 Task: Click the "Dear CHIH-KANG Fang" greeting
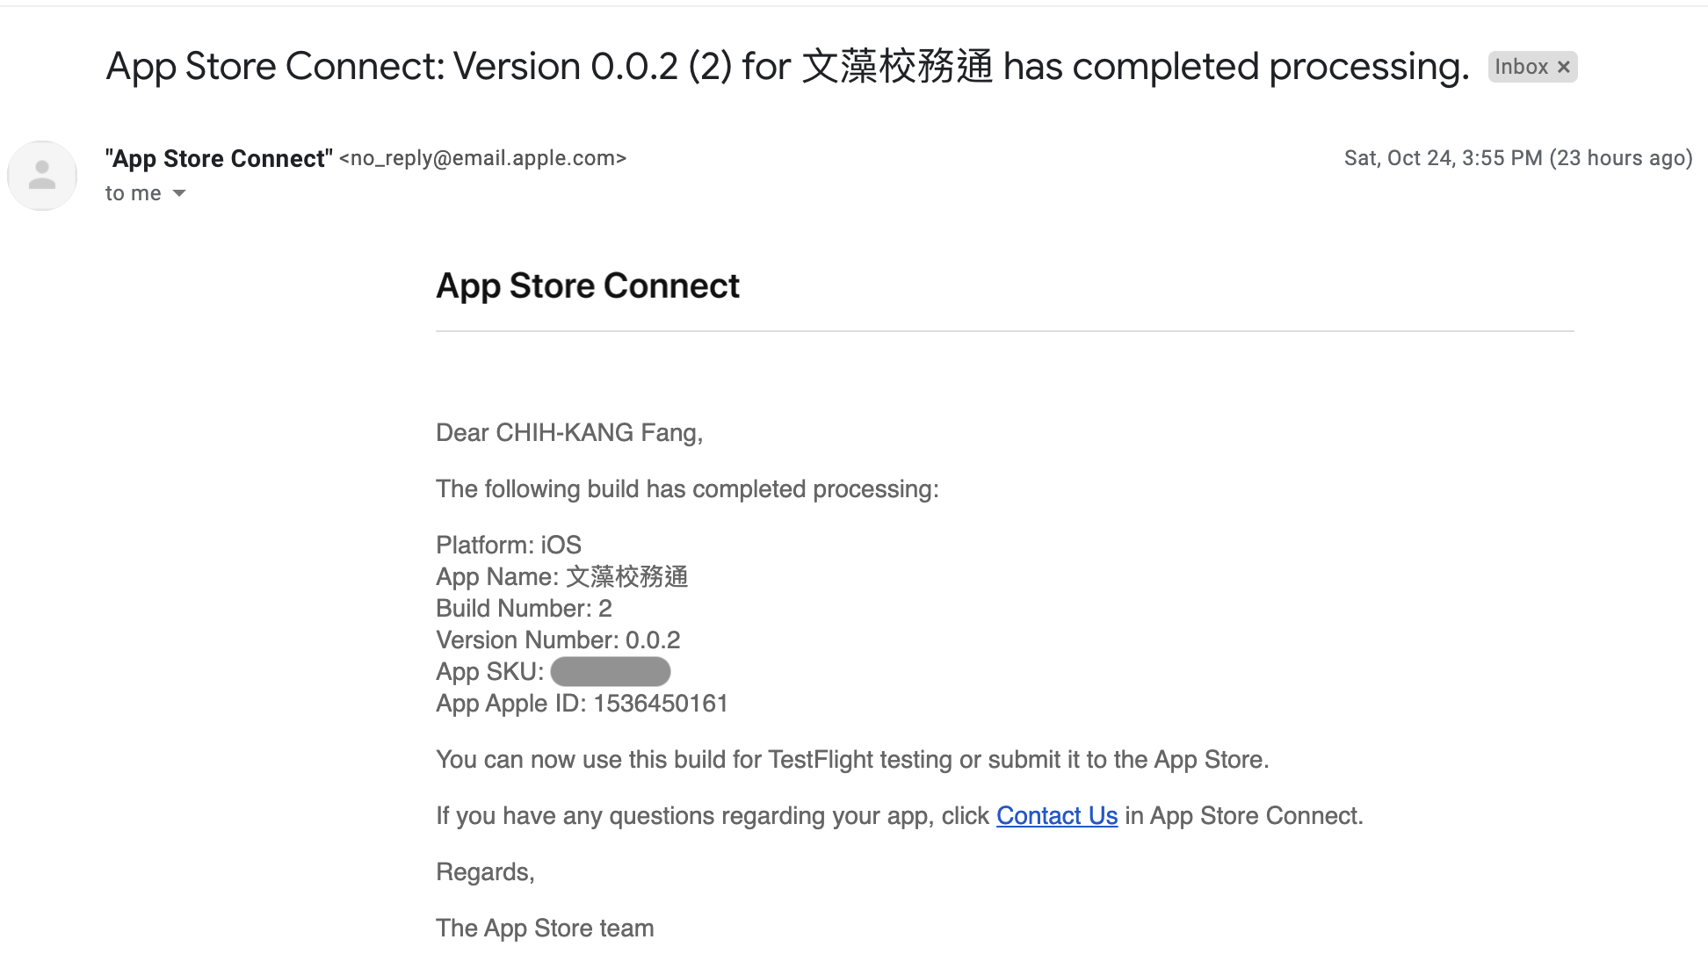(568, 433)
